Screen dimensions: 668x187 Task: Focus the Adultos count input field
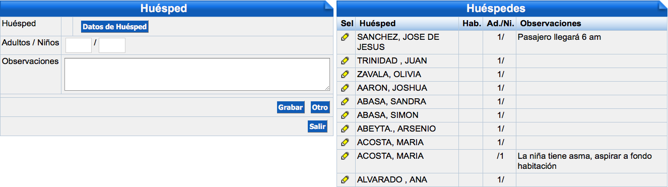coord(79,45)
